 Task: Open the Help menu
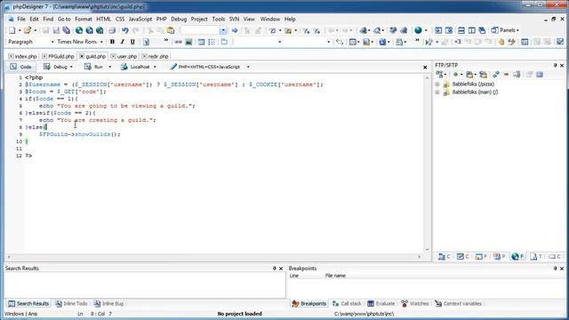coord(290,20)
